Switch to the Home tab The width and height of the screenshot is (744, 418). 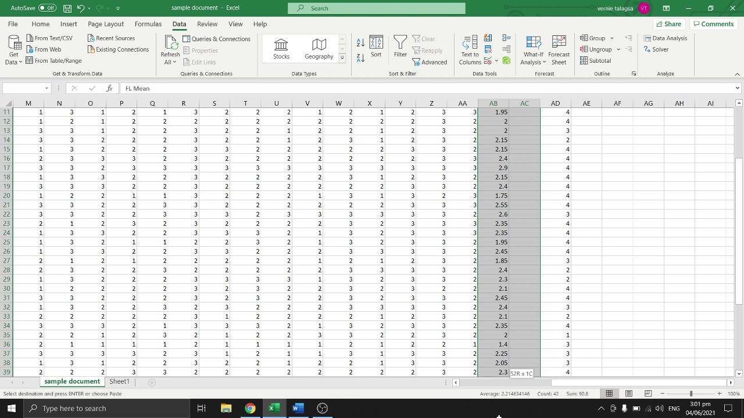41,24
